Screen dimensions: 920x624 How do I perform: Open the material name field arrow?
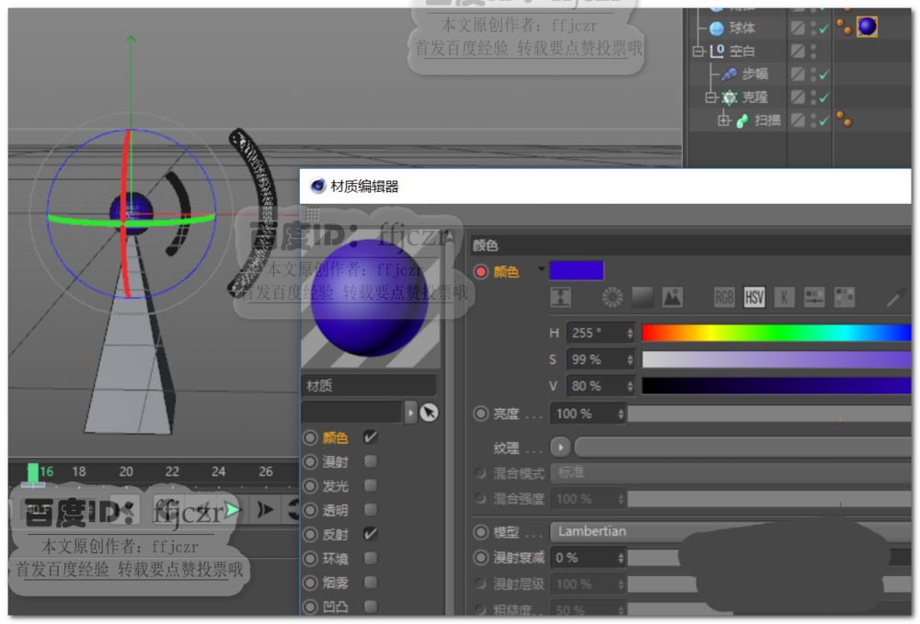click(x=410, y=413)
